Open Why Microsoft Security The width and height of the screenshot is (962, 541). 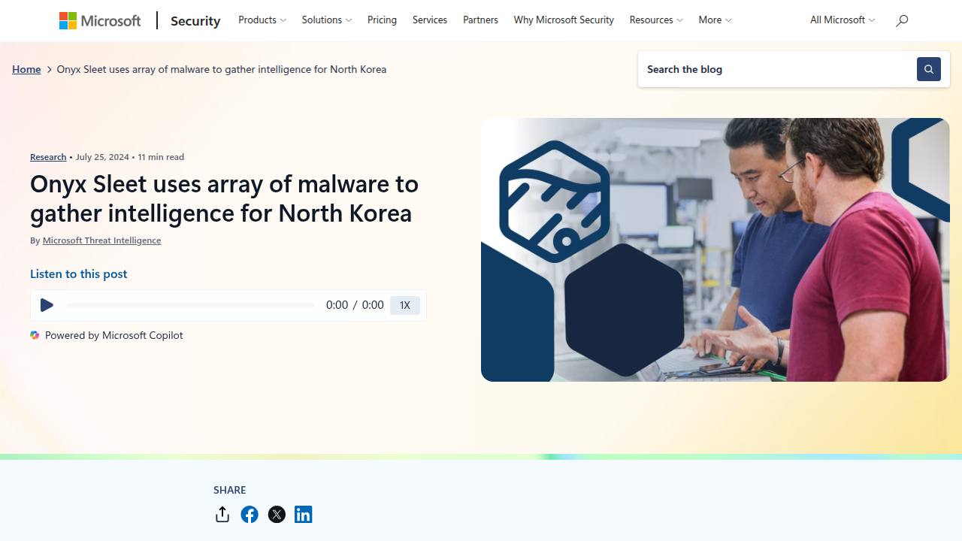pos(564,20)
